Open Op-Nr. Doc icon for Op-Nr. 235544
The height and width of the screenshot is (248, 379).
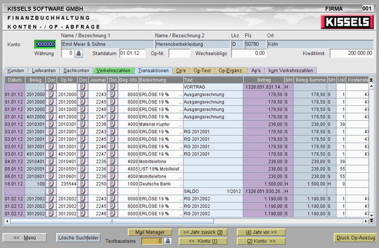click(x=82, y=184)
